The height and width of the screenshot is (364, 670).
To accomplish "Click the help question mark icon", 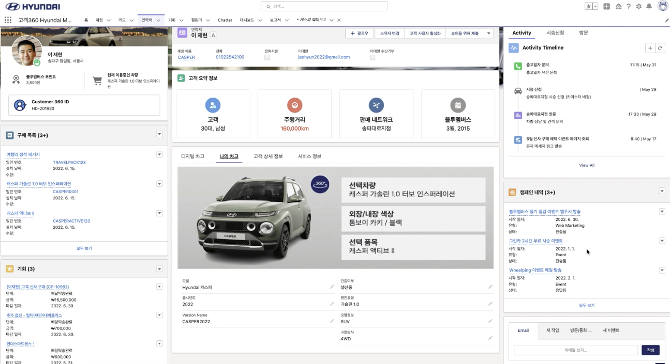I will pos(628,6).
